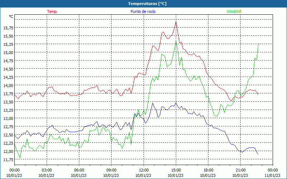Screen dimensions: 287x179
Task: Click the 14,75 y-axis value
Action: [x=8, y=61]
